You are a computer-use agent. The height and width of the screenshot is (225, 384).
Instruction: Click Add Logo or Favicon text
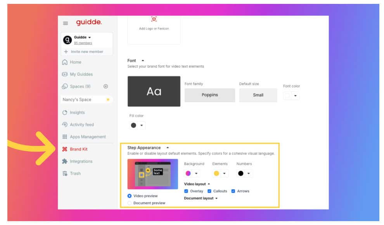click(154, 29)
